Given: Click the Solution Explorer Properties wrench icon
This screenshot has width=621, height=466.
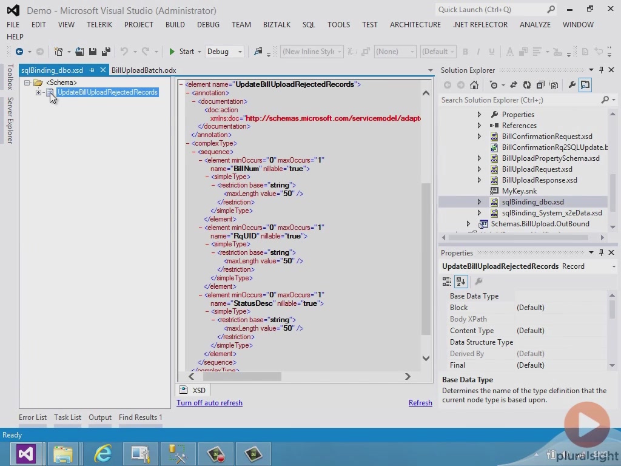Looking at the screenshot, I should point(572,85).
